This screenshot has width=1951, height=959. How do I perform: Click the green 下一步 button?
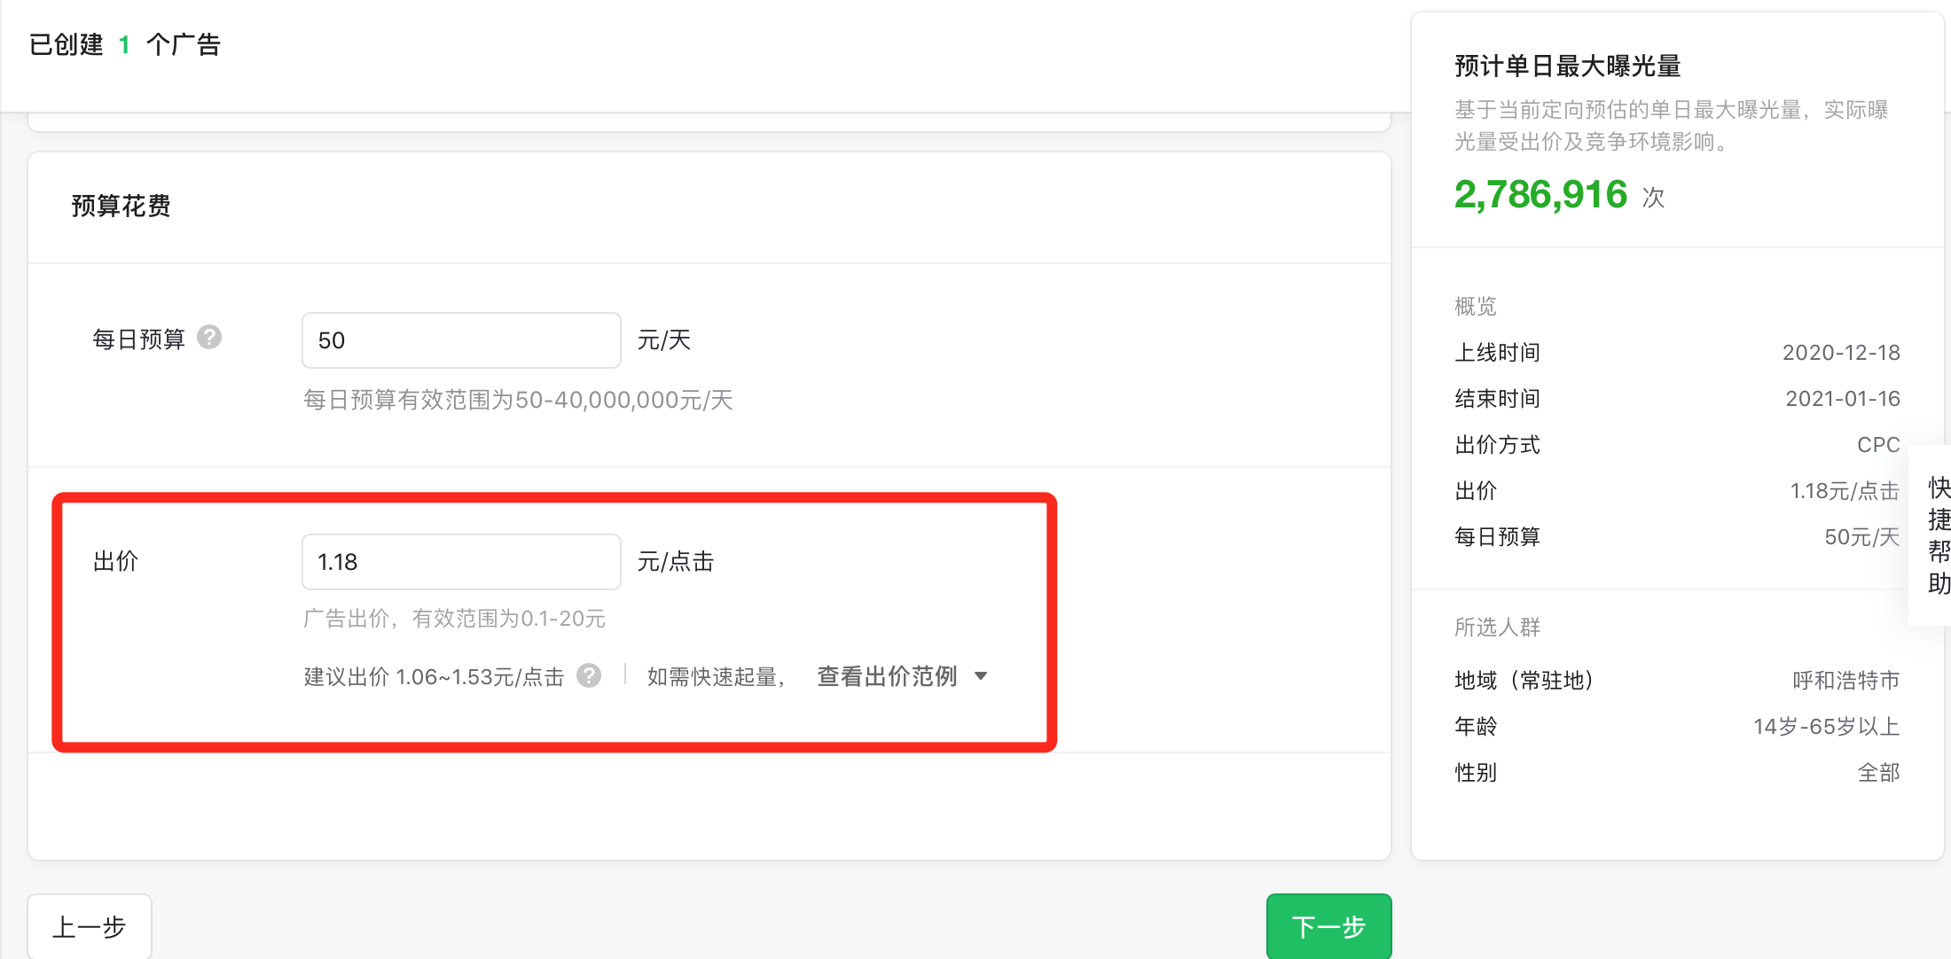[x=1328, y=926]
